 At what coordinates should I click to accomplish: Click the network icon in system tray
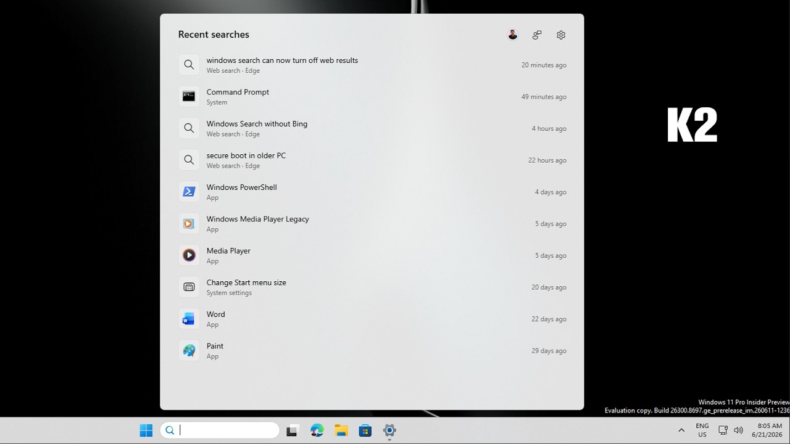pyautogui.click(x=723, y=430)
